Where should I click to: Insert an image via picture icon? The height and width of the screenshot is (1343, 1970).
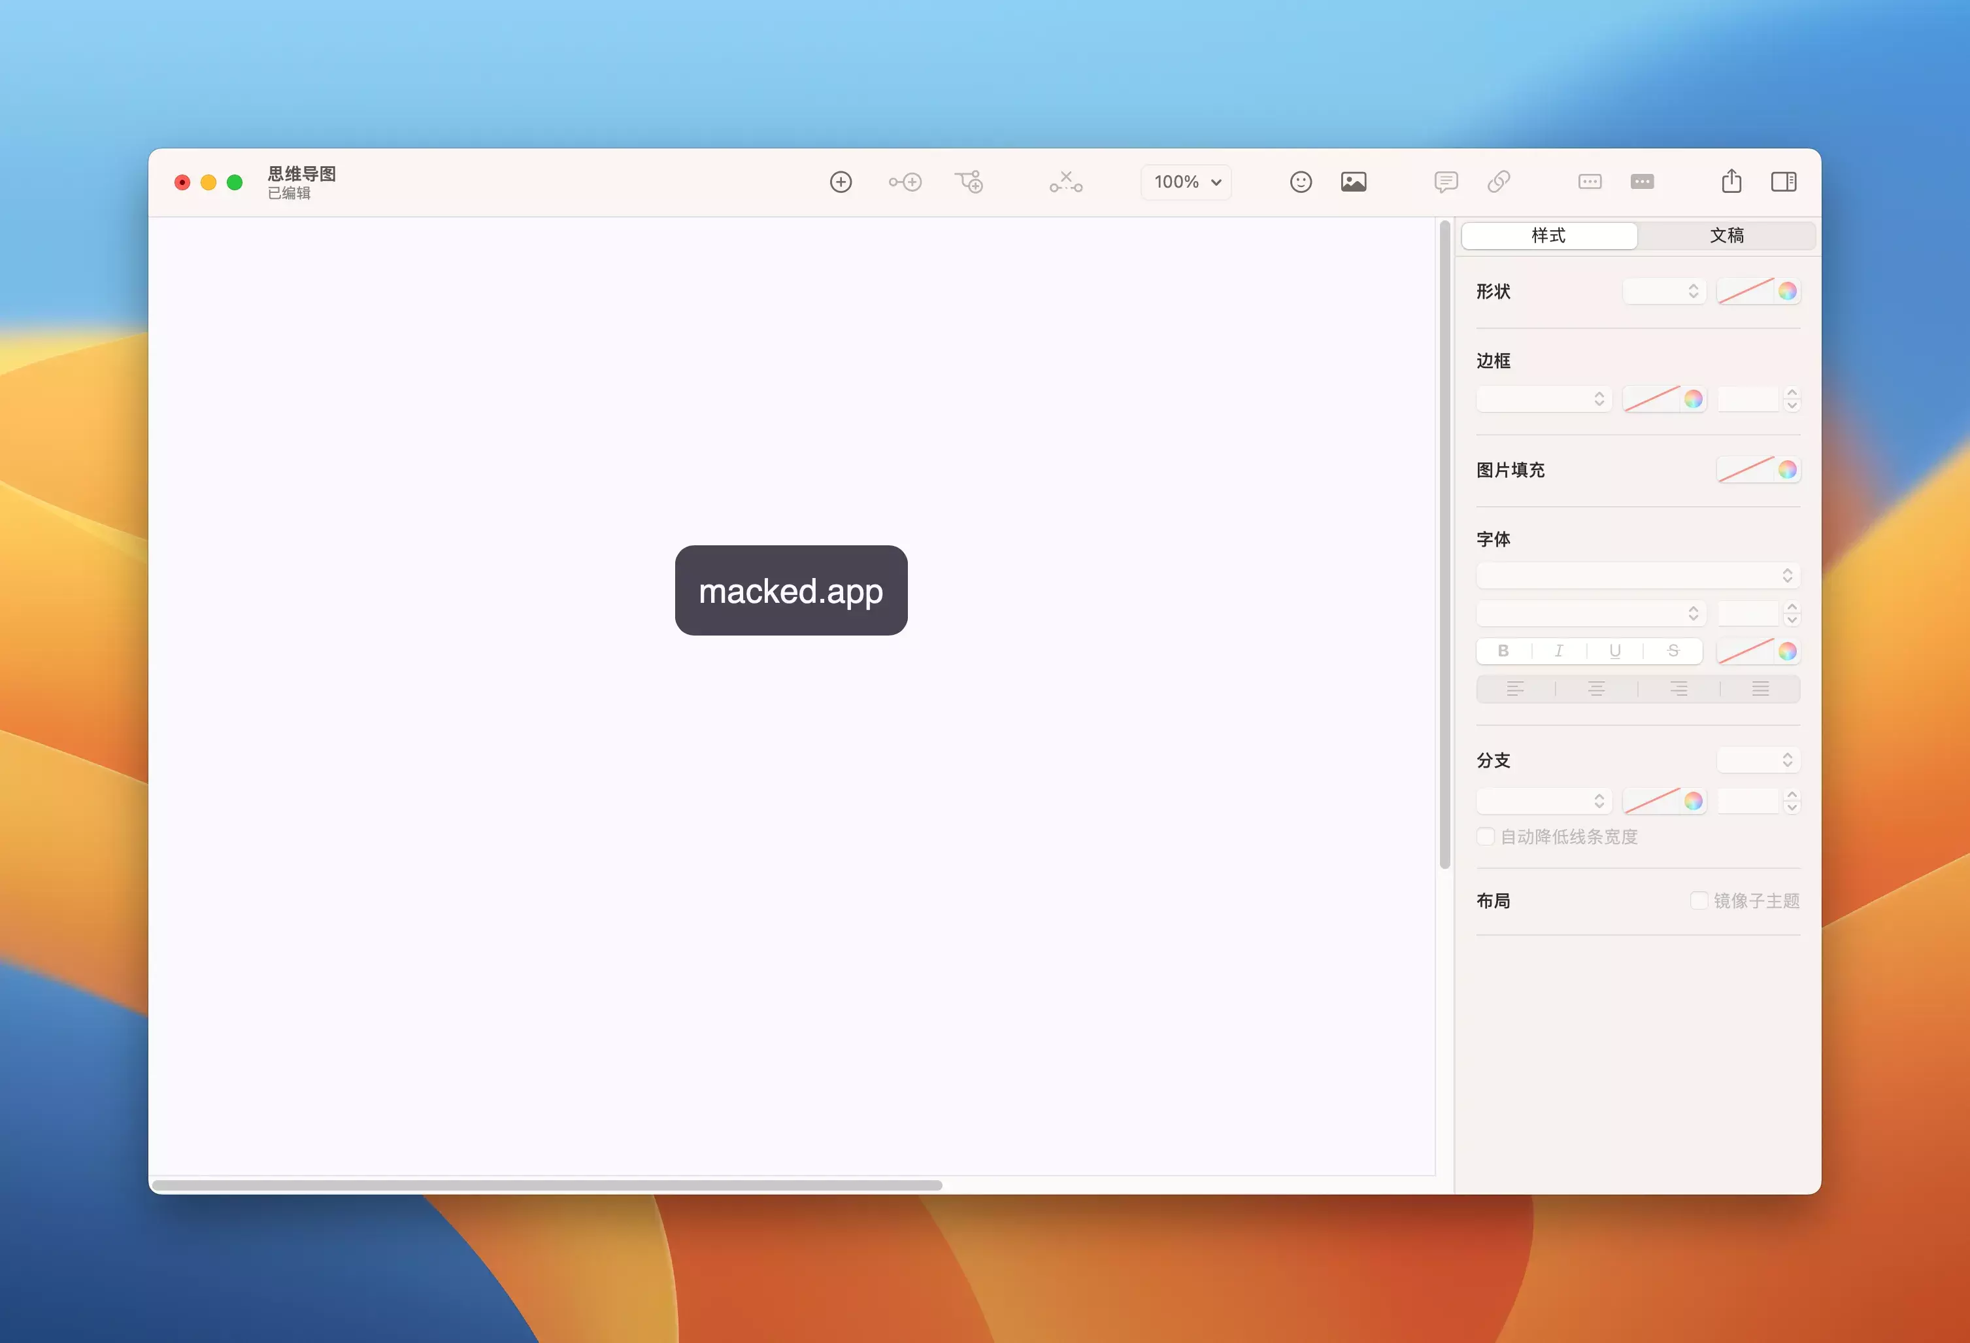pos(1353,182)
